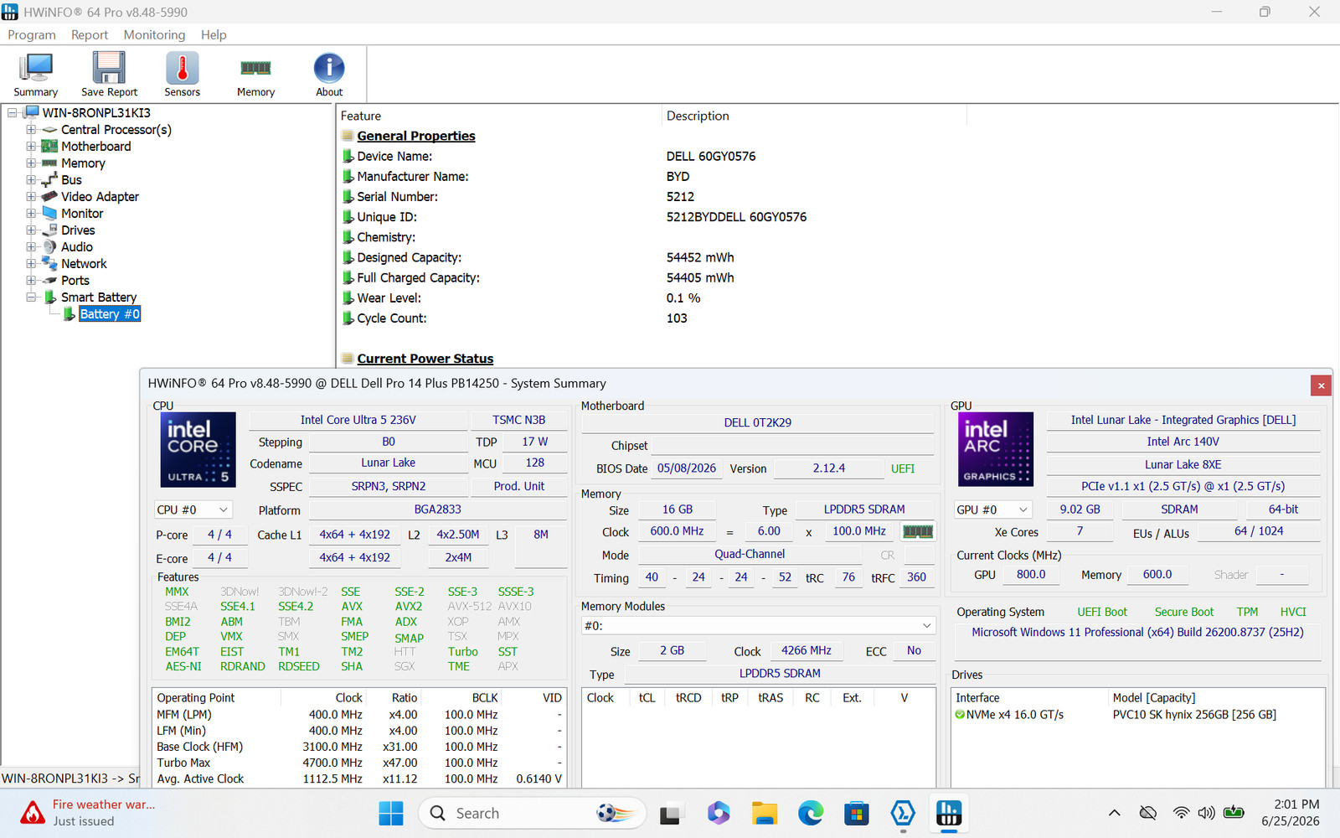Select the Bus tree item
Image resolution: width=1340 pixels, height=838 pixels.
click(x=71, y=180)
